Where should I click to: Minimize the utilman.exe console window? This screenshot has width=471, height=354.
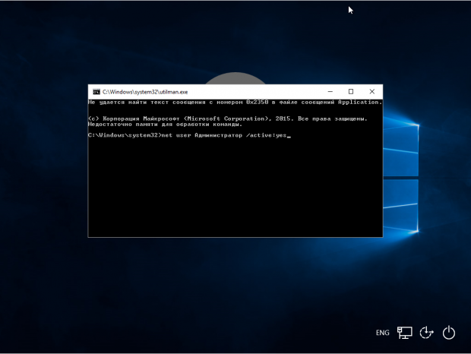point(330,92)
